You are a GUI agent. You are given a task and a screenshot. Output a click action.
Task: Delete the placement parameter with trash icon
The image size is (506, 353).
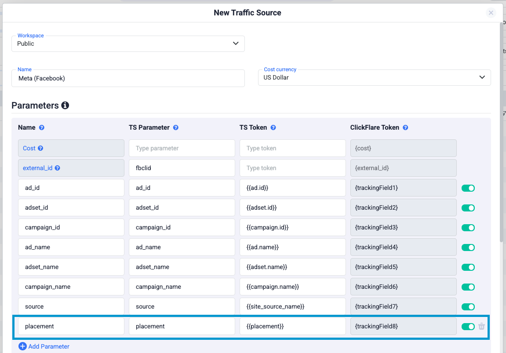481,326
